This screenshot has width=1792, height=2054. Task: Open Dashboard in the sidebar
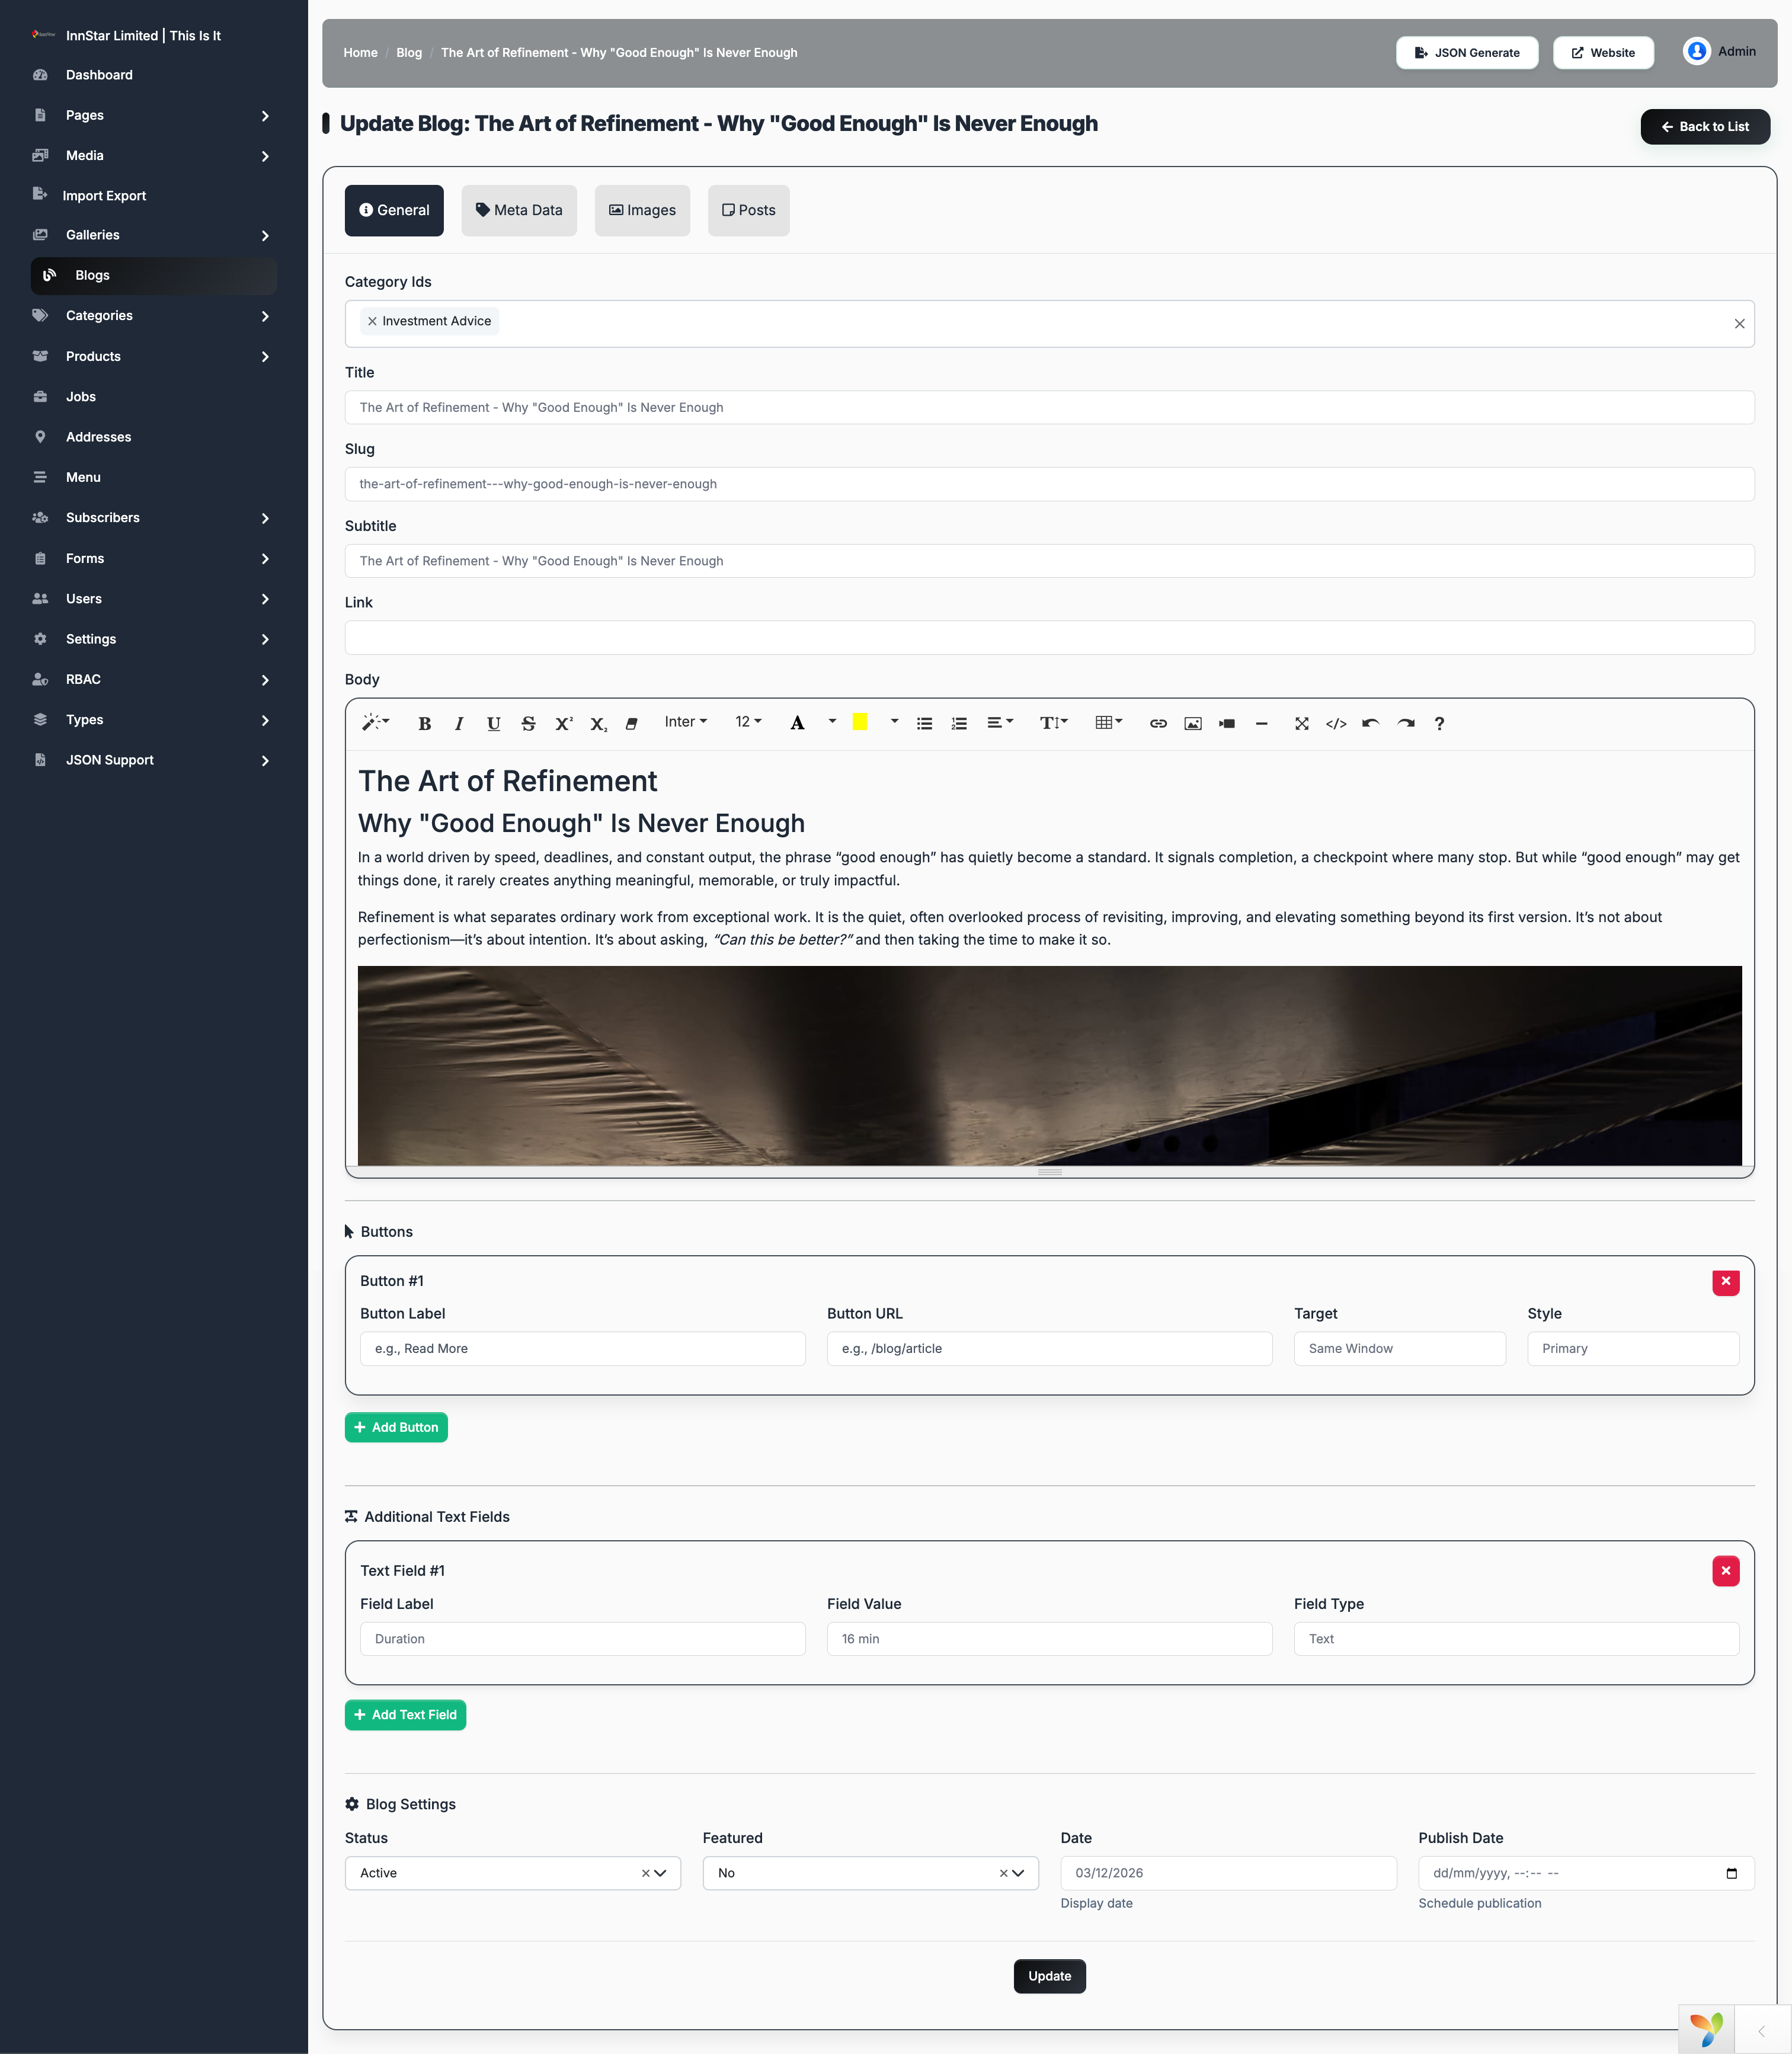coord(99,75)
